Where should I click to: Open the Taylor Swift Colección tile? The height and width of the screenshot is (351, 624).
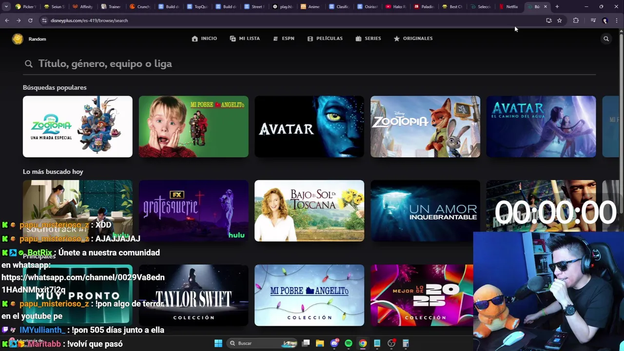click(x=194, y=295)
